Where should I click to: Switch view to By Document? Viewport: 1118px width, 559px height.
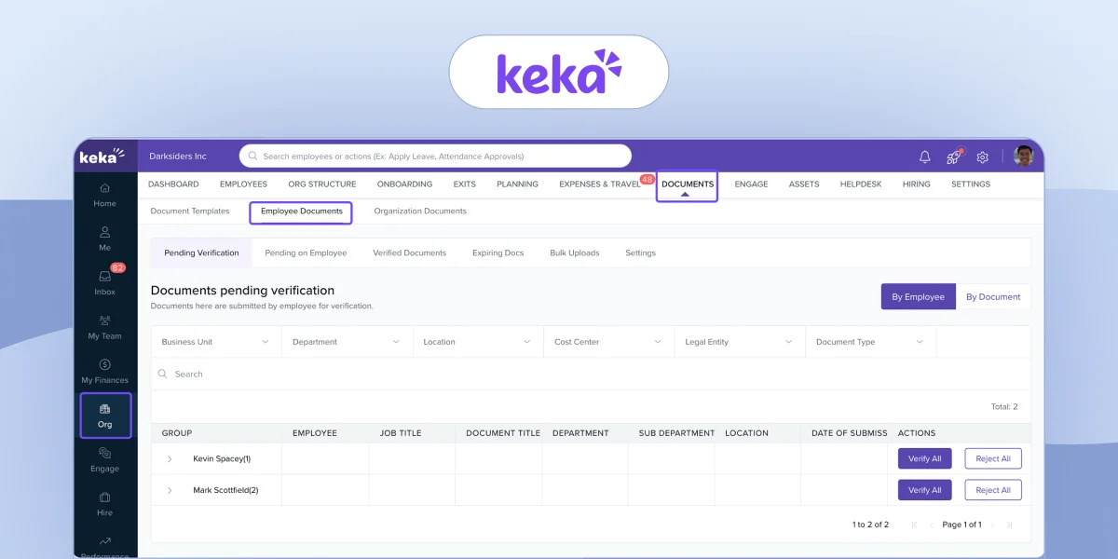tap(993, 297)
